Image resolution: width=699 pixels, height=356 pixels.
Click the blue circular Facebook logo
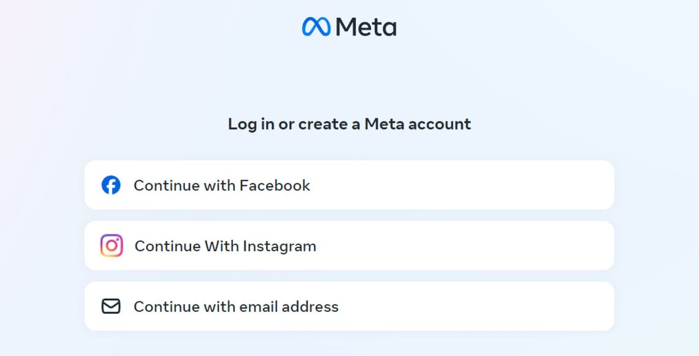(x=111, y=185)
